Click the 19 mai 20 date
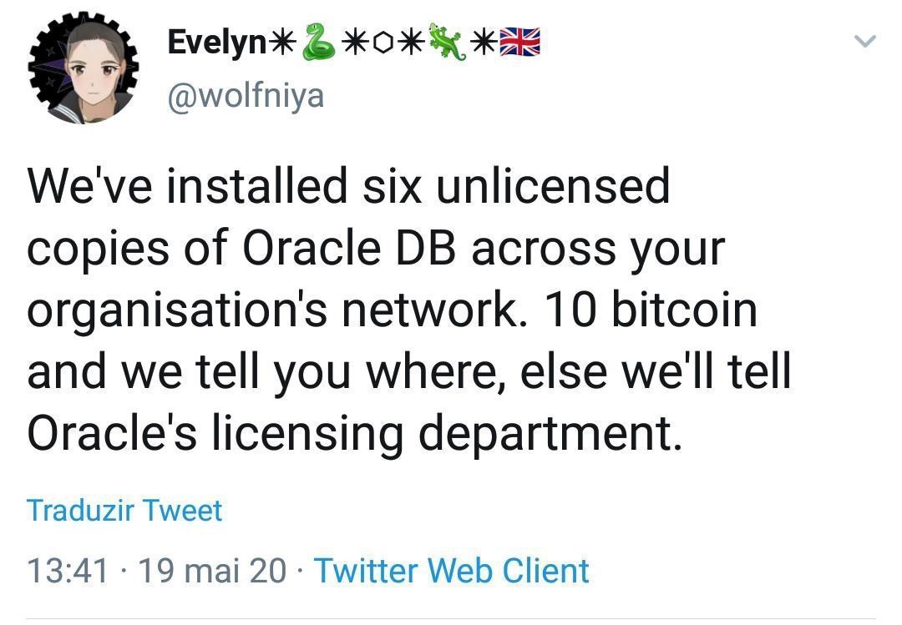This screenshot has height=625, width=902. coord(212,571)
